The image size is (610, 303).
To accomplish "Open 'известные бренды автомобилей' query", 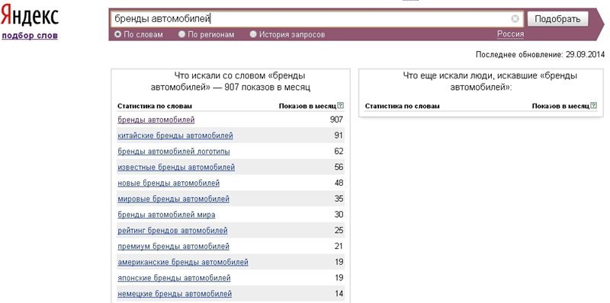I will (176, 167).
